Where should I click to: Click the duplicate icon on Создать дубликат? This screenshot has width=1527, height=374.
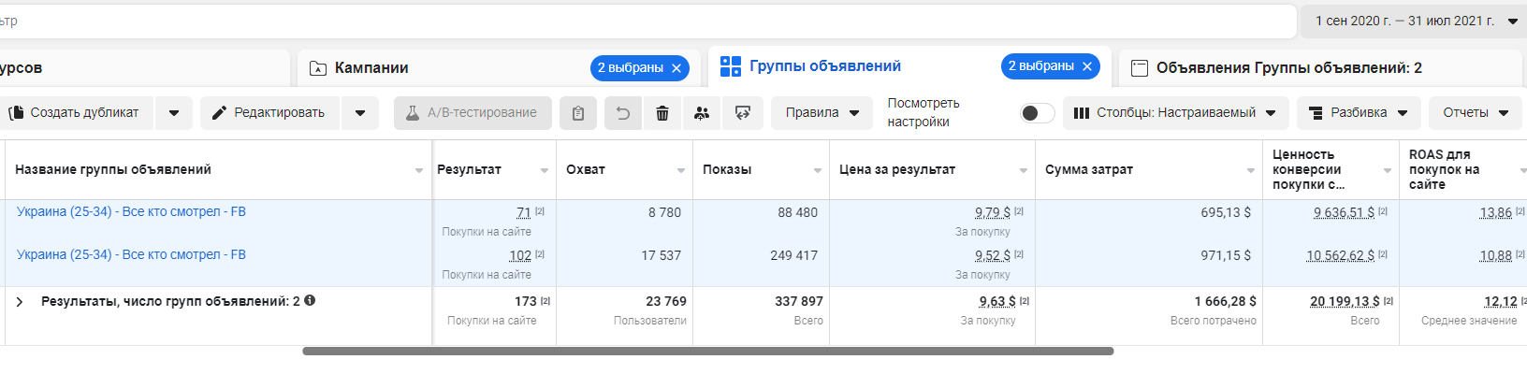(16, 113)
